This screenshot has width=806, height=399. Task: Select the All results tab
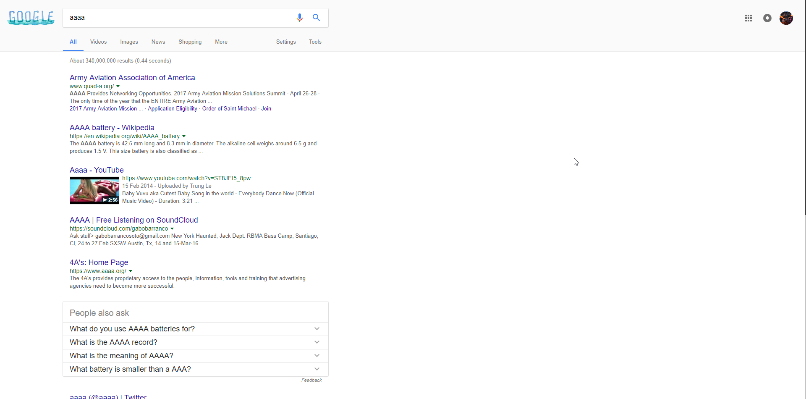(x=73, y=42)
